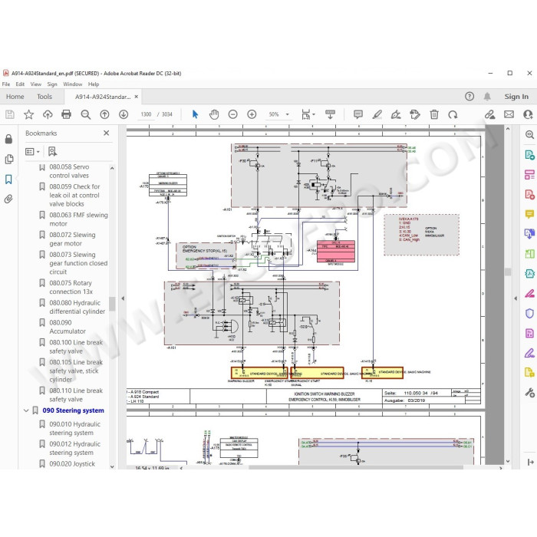Screen dimensions: 537x537
Task: Open bookmark 080.072 Slewing gear motor
Action: 74,239
